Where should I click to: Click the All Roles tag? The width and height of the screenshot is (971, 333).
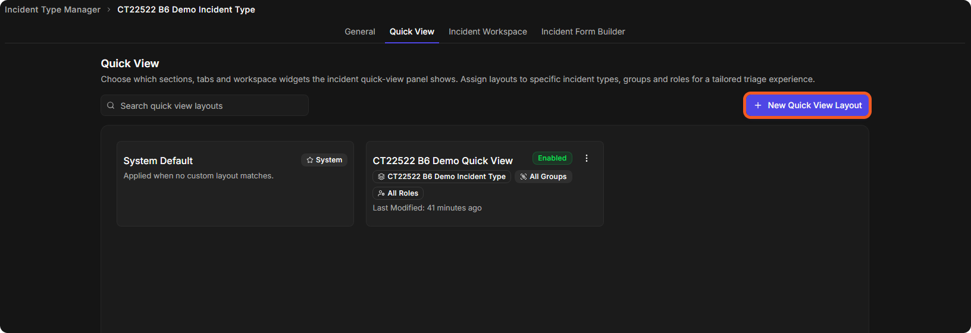(x=398, y=193)
